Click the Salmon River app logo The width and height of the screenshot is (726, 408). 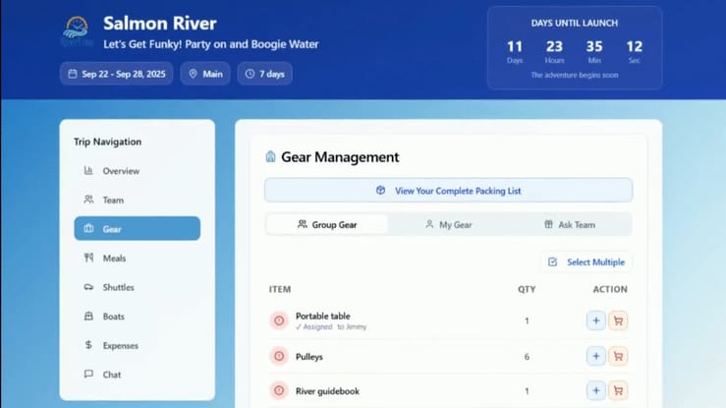click(x=78, y=32)
